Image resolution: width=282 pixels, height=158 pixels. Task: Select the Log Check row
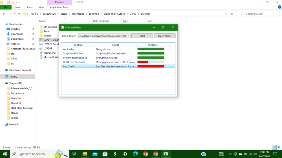pyautogui.click(x=118, y=66)
